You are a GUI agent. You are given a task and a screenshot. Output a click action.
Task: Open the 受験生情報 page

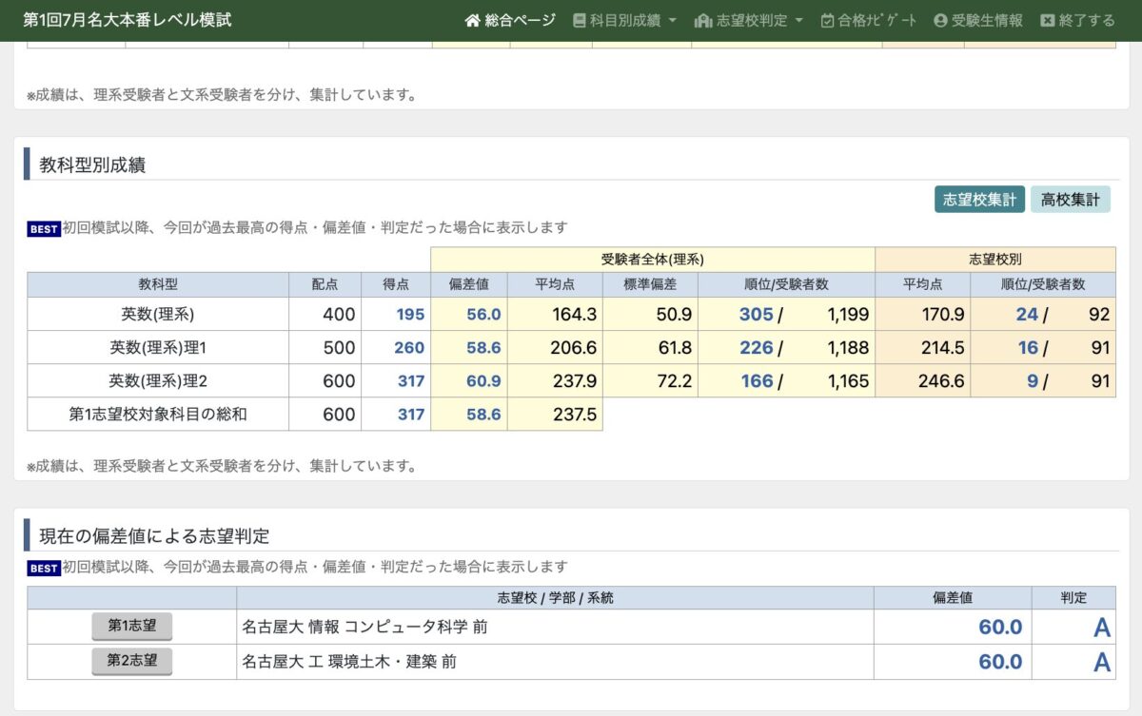[x=978, y=20]
